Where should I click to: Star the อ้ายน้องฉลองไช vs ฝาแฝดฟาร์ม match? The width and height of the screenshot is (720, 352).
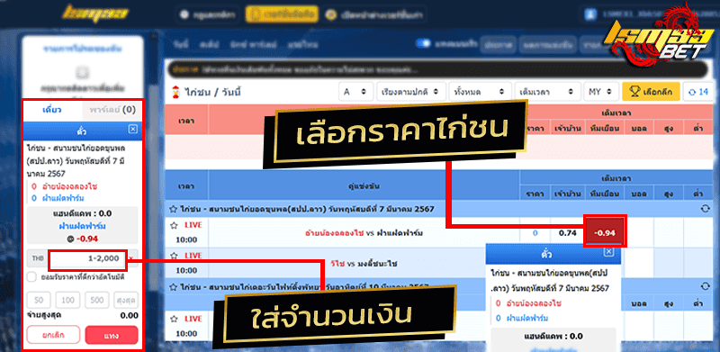(x=173, y=225)
